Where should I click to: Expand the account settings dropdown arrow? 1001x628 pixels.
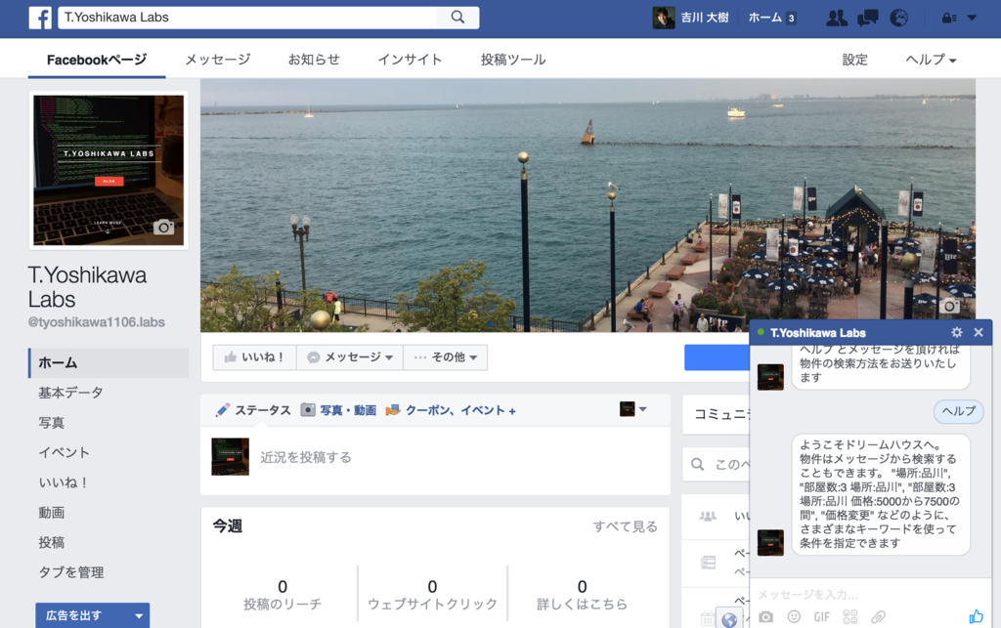pyautogui.click(x=971, y=18)
